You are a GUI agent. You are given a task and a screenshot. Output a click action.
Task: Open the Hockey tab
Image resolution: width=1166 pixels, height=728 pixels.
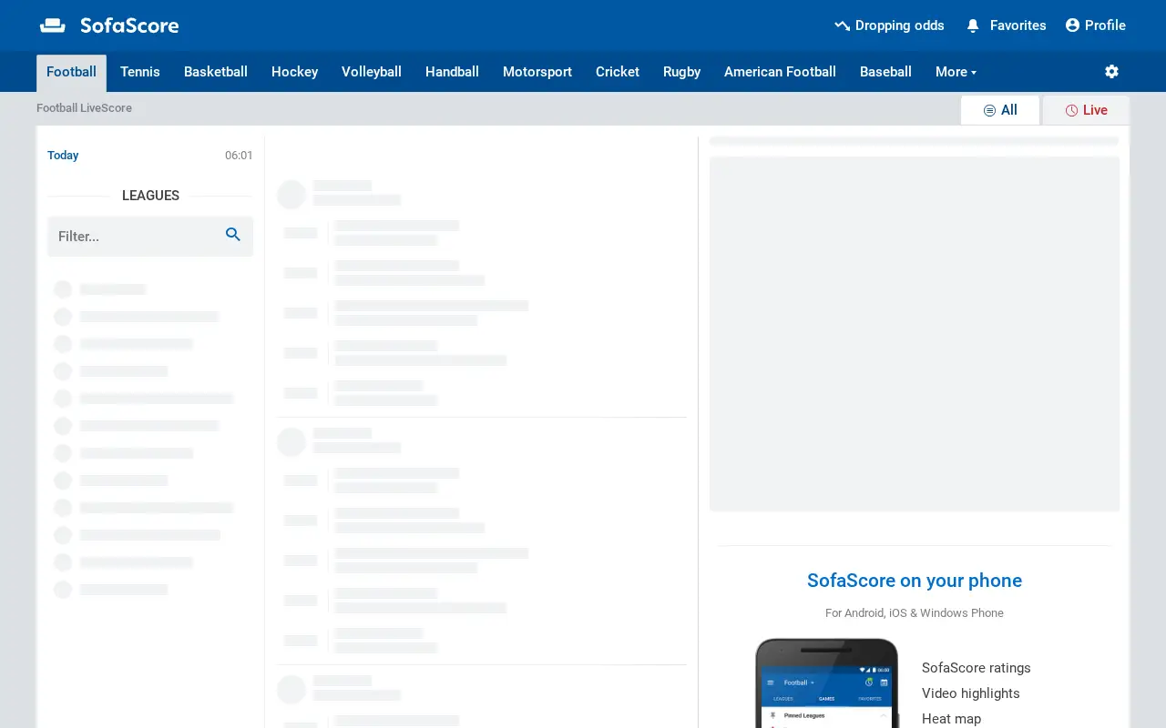294,72
